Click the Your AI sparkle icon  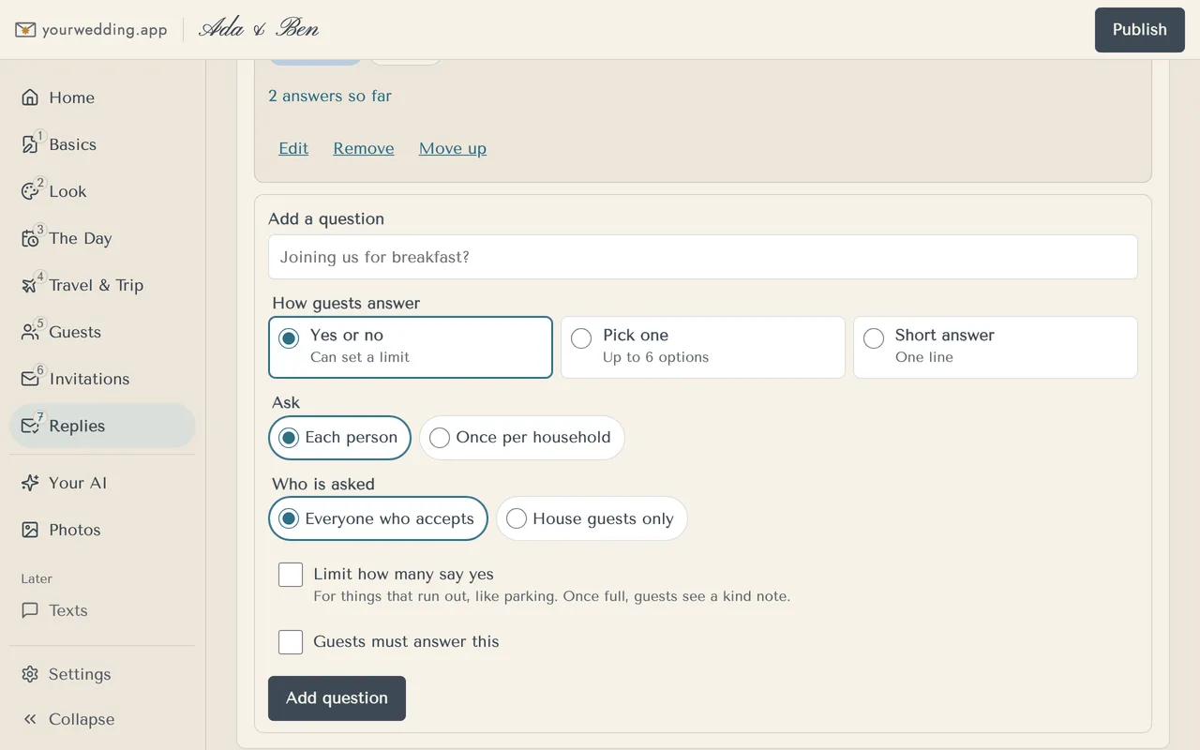[x=30, y=483]
